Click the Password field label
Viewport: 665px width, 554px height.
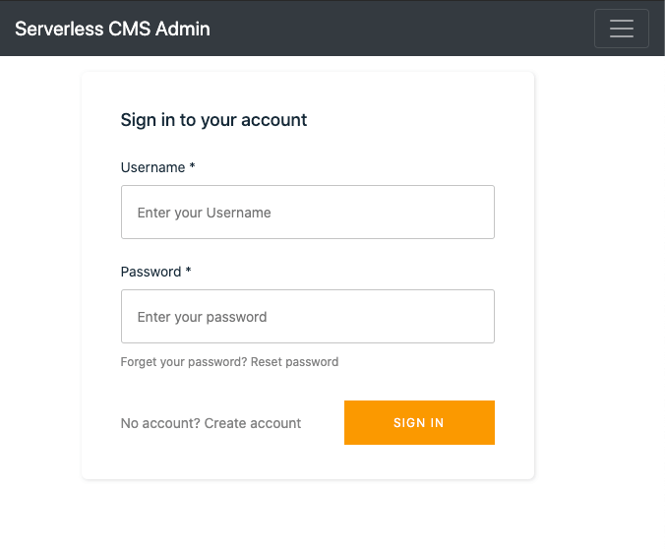(151, 272)
